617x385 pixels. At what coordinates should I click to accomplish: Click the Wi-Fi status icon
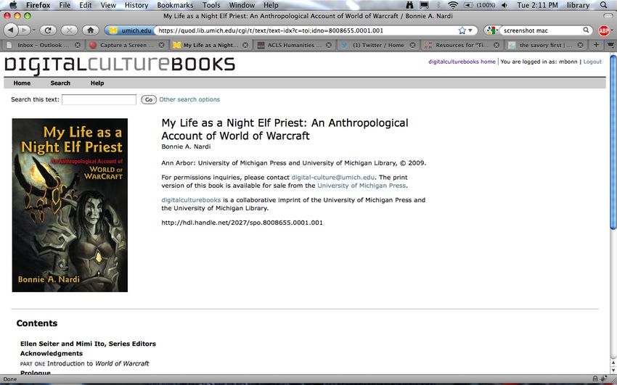(453, 5)
